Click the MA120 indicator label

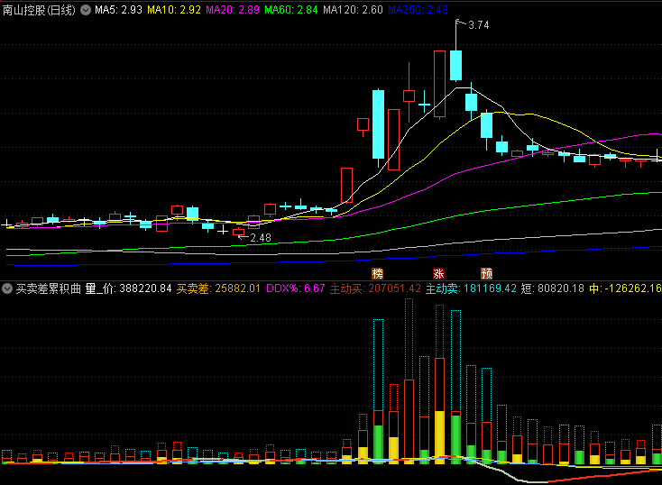coord(354,10)
